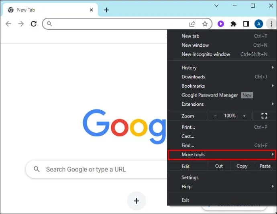Image resolution: width=277 pixels, height=214 pixels.
Task: Choose Exit from the menu
Action: [222, 200]
